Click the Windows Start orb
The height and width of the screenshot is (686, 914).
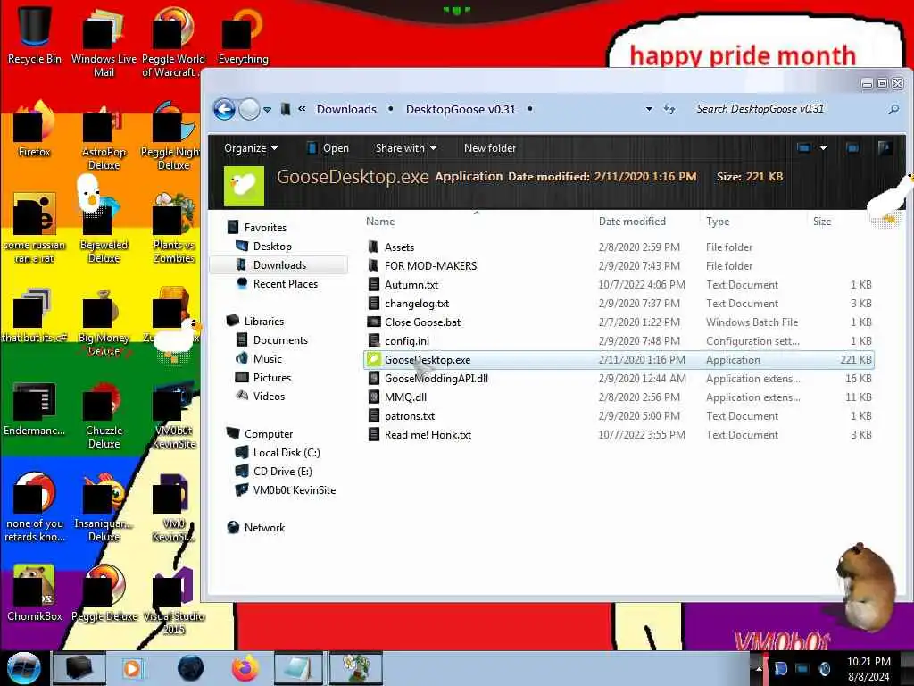pos(24,668)
